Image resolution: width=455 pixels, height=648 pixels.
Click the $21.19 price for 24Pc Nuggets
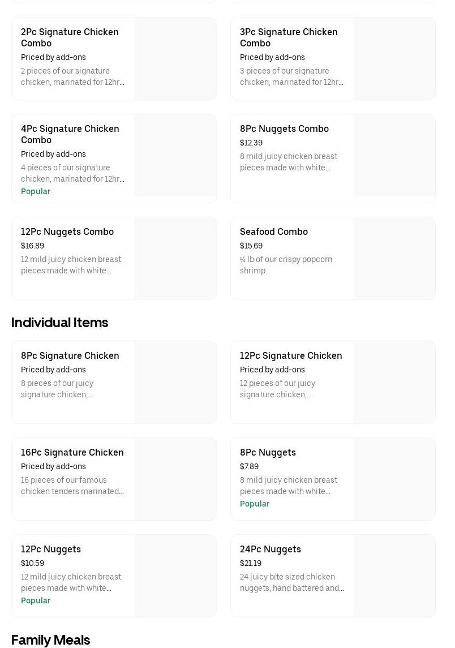(x=251, y=563)
